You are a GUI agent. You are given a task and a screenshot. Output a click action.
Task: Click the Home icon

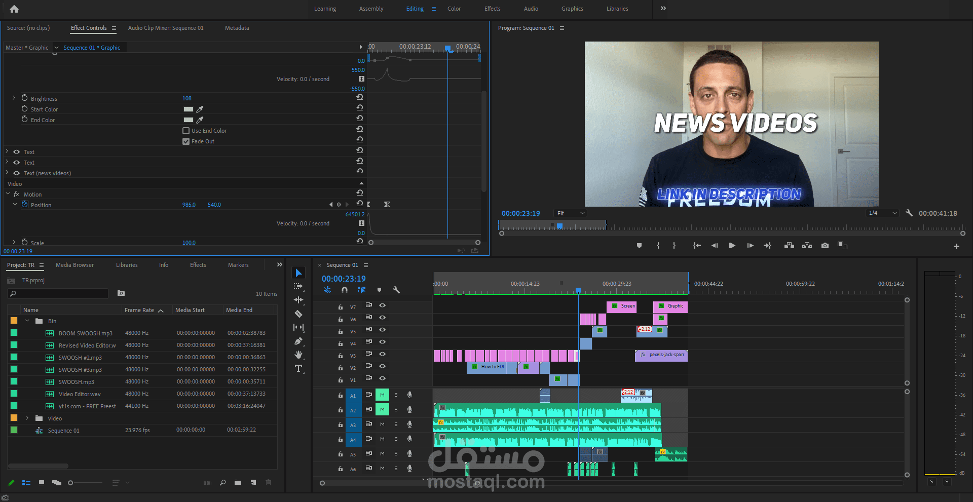tap(14, 9)
